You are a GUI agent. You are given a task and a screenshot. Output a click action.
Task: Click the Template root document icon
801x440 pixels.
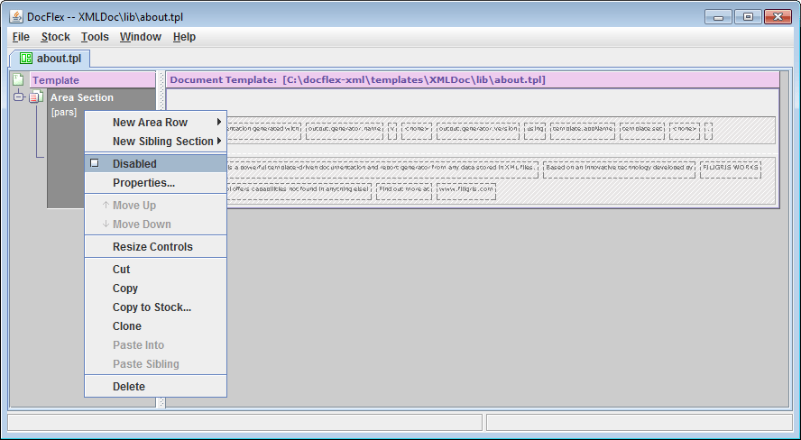tap(17, 80)
